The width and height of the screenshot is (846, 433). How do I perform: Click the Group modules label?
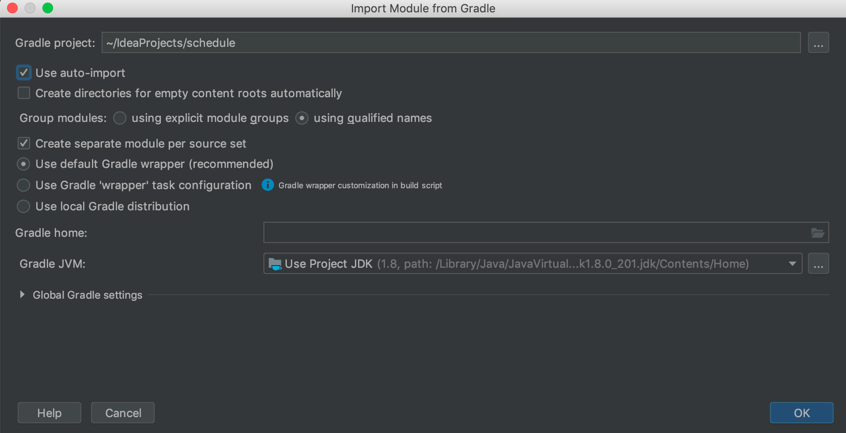(63, 118)
